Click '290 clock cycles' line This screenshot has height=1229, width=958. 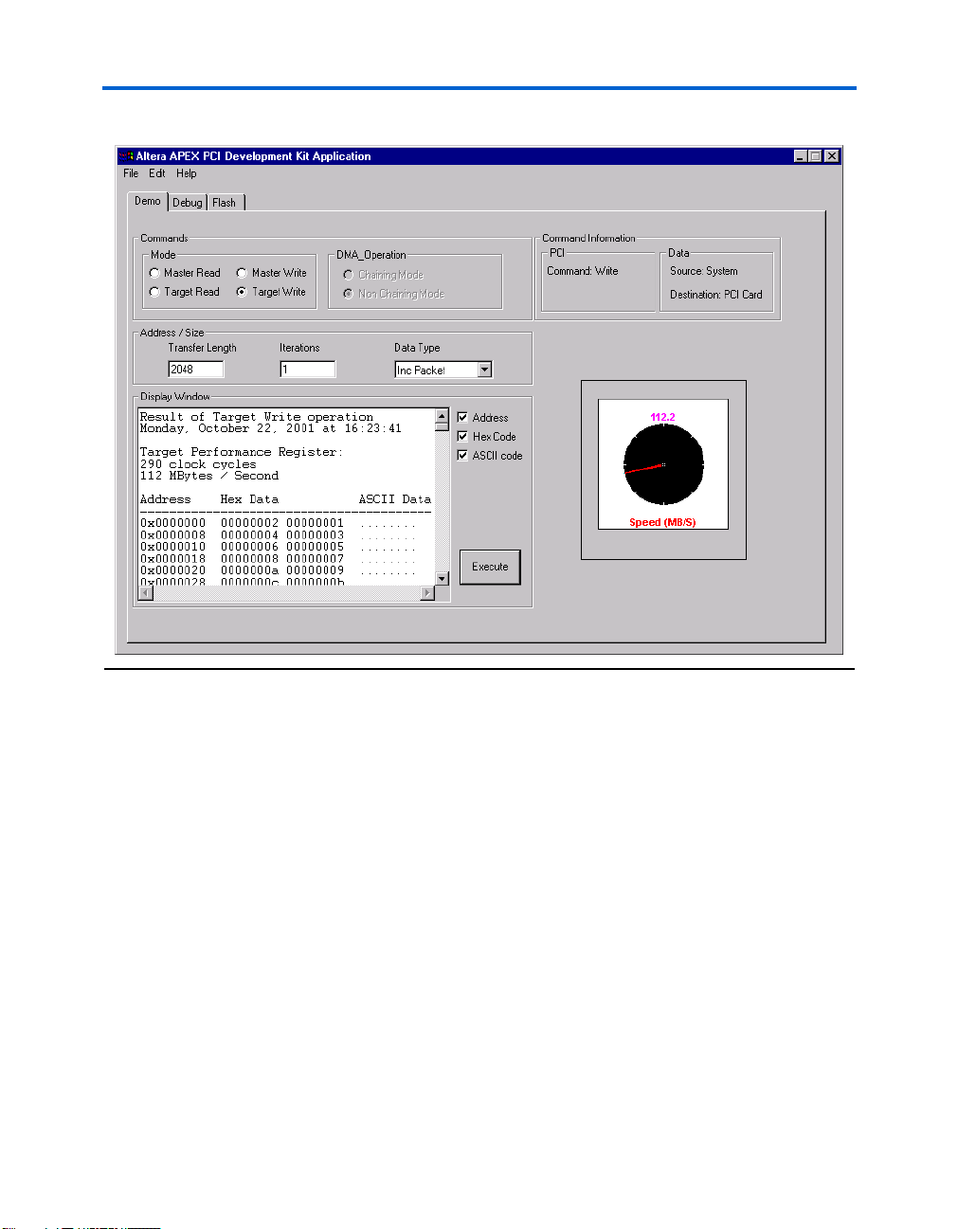click(198, 464)
